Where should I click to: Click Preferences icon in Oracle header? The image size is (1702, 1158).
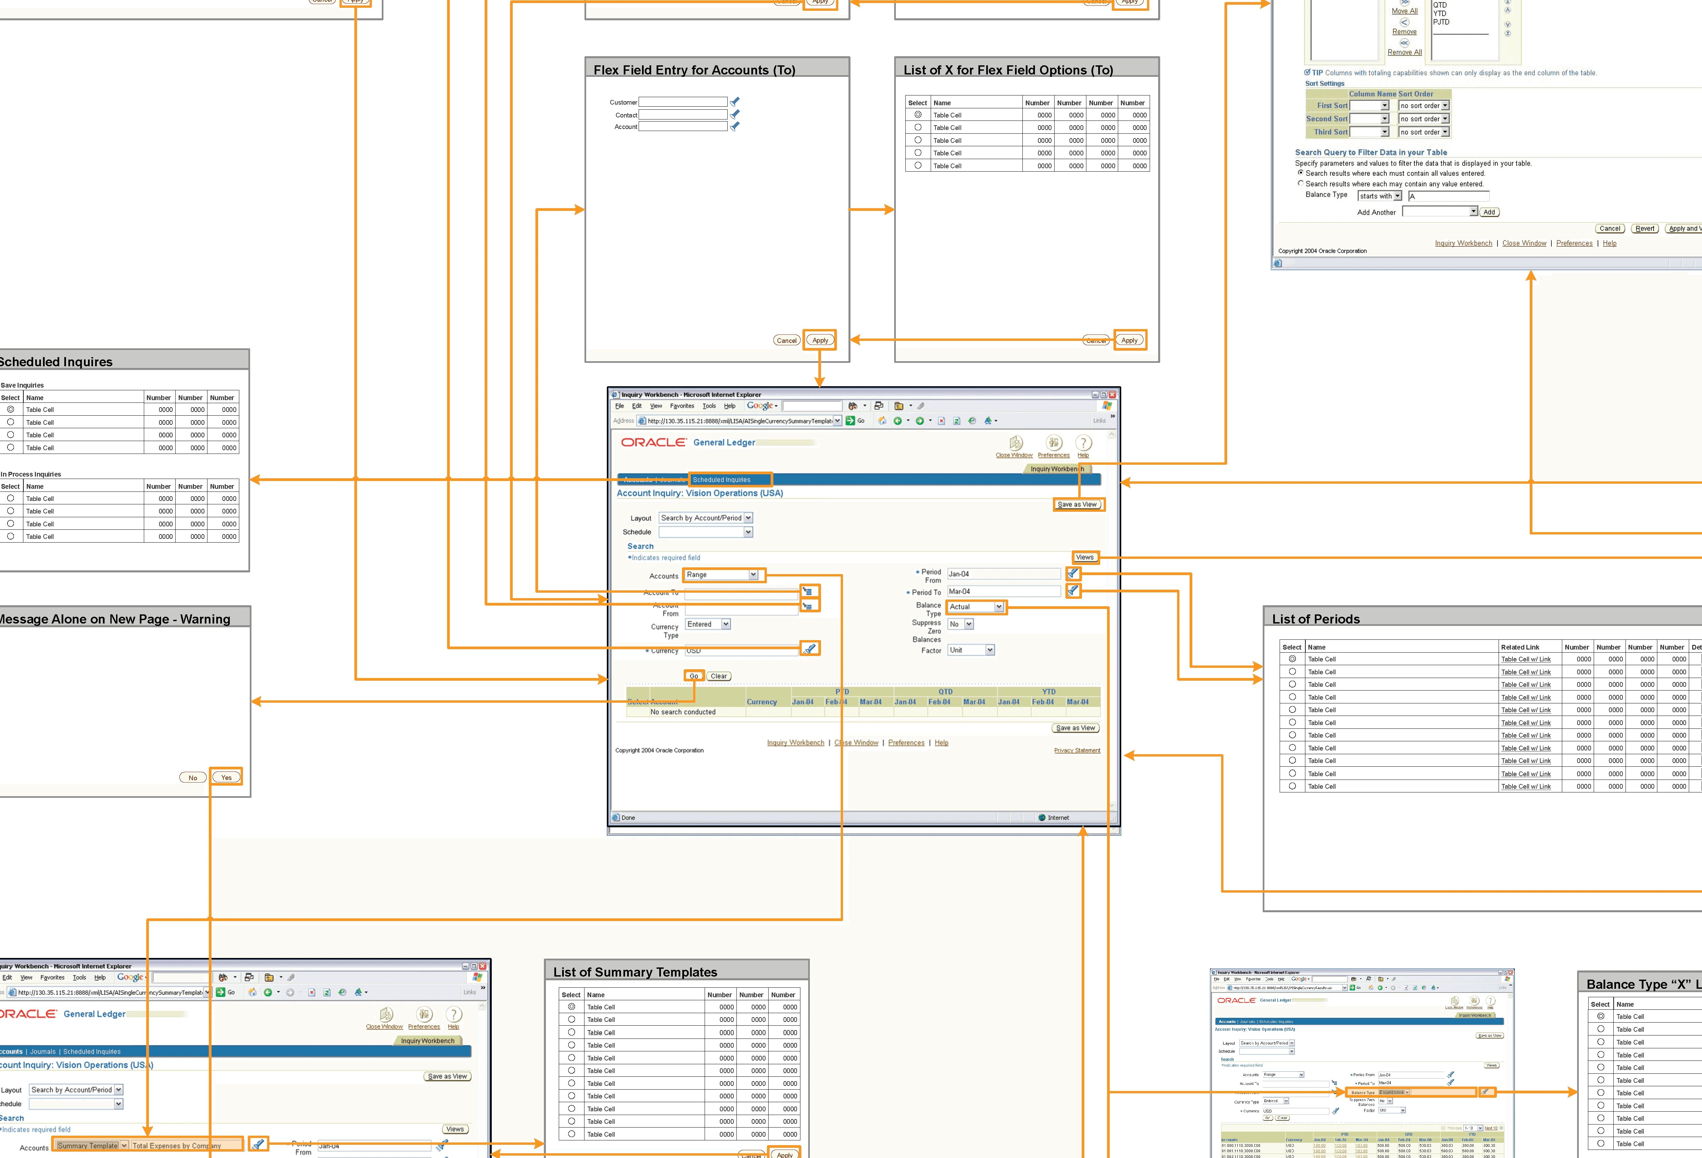tap(1053, 443)
